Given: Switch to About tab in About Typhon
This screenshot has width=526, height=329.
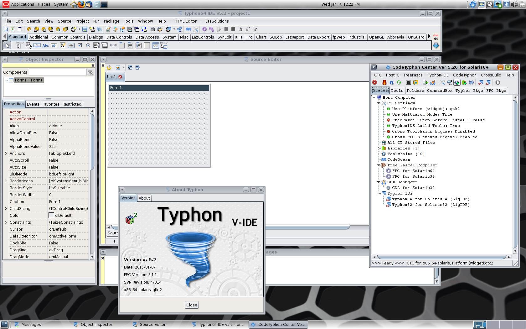Looking at the screenshot, I should [144, 198].
